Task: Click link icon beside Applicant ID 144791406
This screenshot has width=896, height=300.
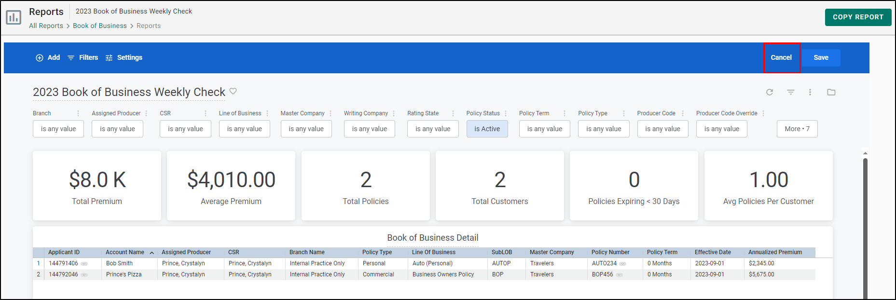Action: 84,264
